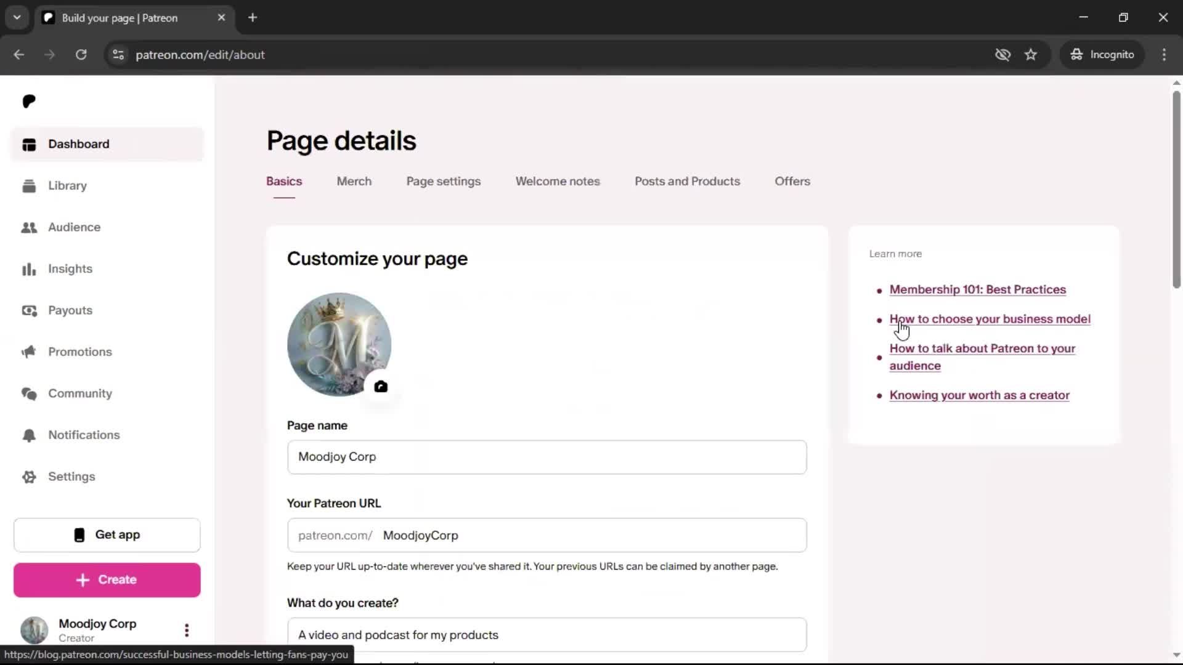Open Library via its sidebar icon
The height and width of the screenshot is (665, 1183).
[29, 186]
